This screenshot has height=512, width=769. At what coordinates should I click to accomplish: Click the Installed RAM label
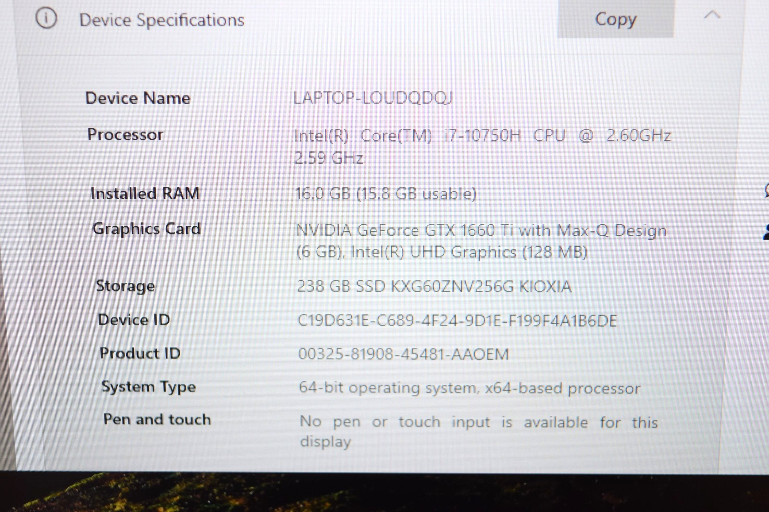click(145, 193)
